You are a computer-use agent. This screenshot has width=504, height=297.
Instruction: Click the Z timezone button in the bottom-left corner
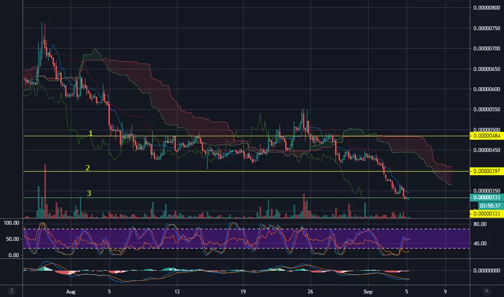coord(11,291)
